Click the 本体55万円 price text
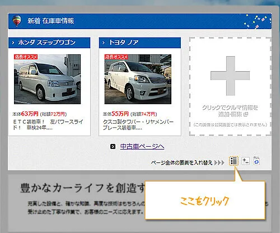The width and height of the screenshot is (280, 233). [116, 114]
